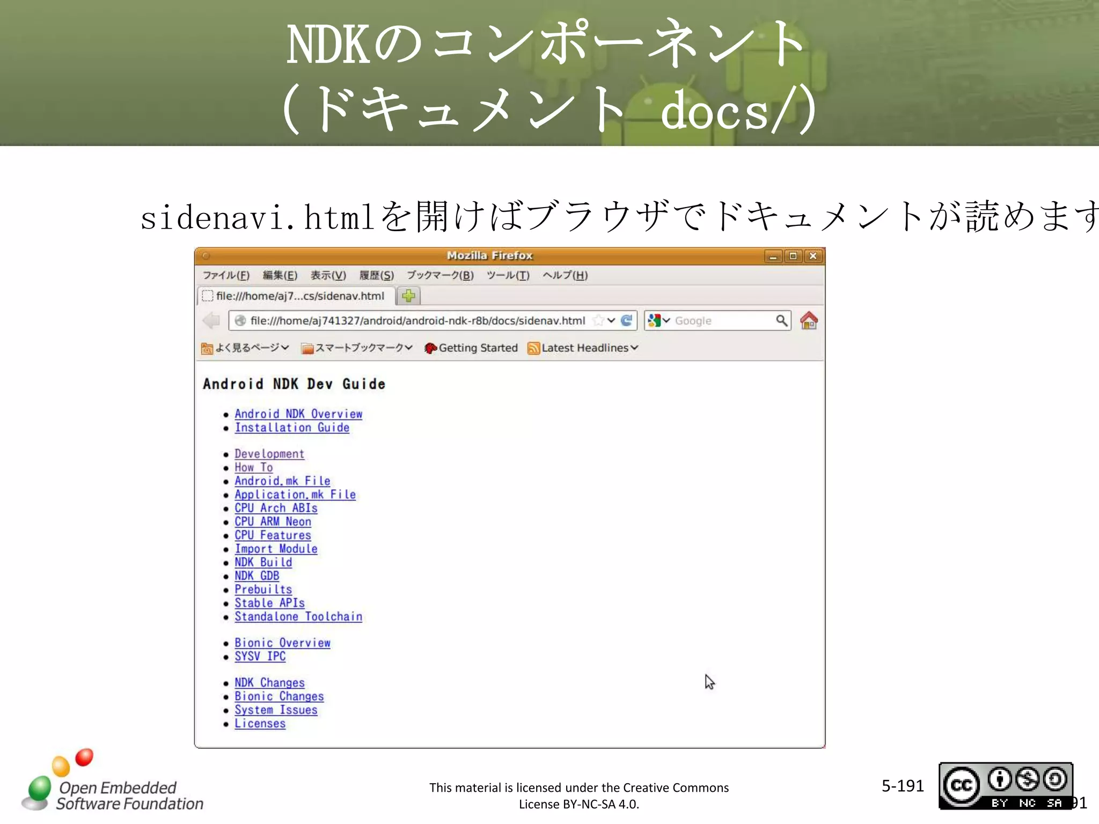Open the Installation Guide link
The image size is (1099, 824).
292,428
